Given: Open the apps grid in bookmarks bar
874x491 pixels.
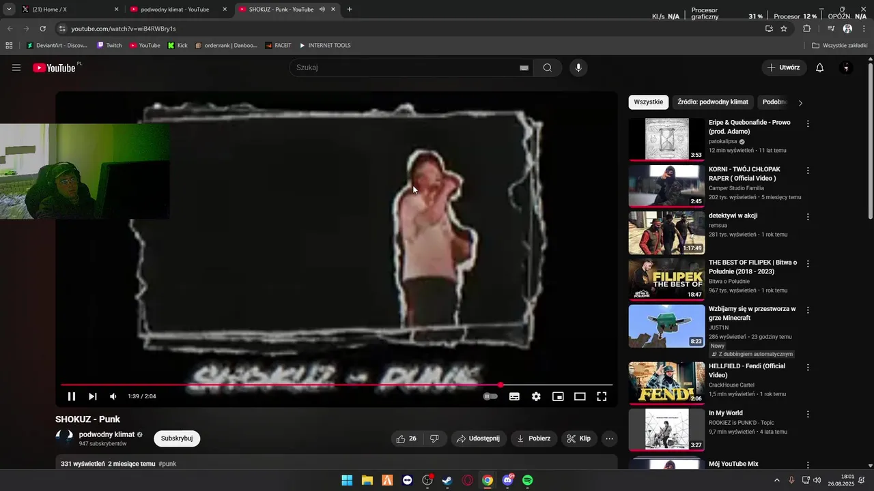Looking at the screenshot, I should (x=9, y=46).
